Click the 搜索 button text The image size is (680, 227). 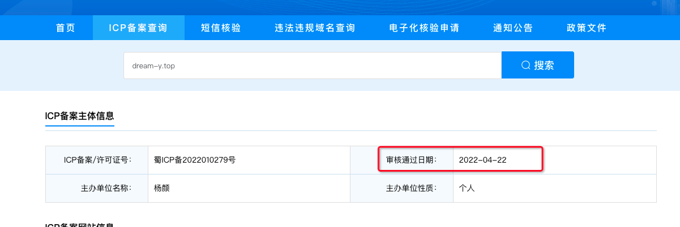pyautogui.click(x=544, y=65)
